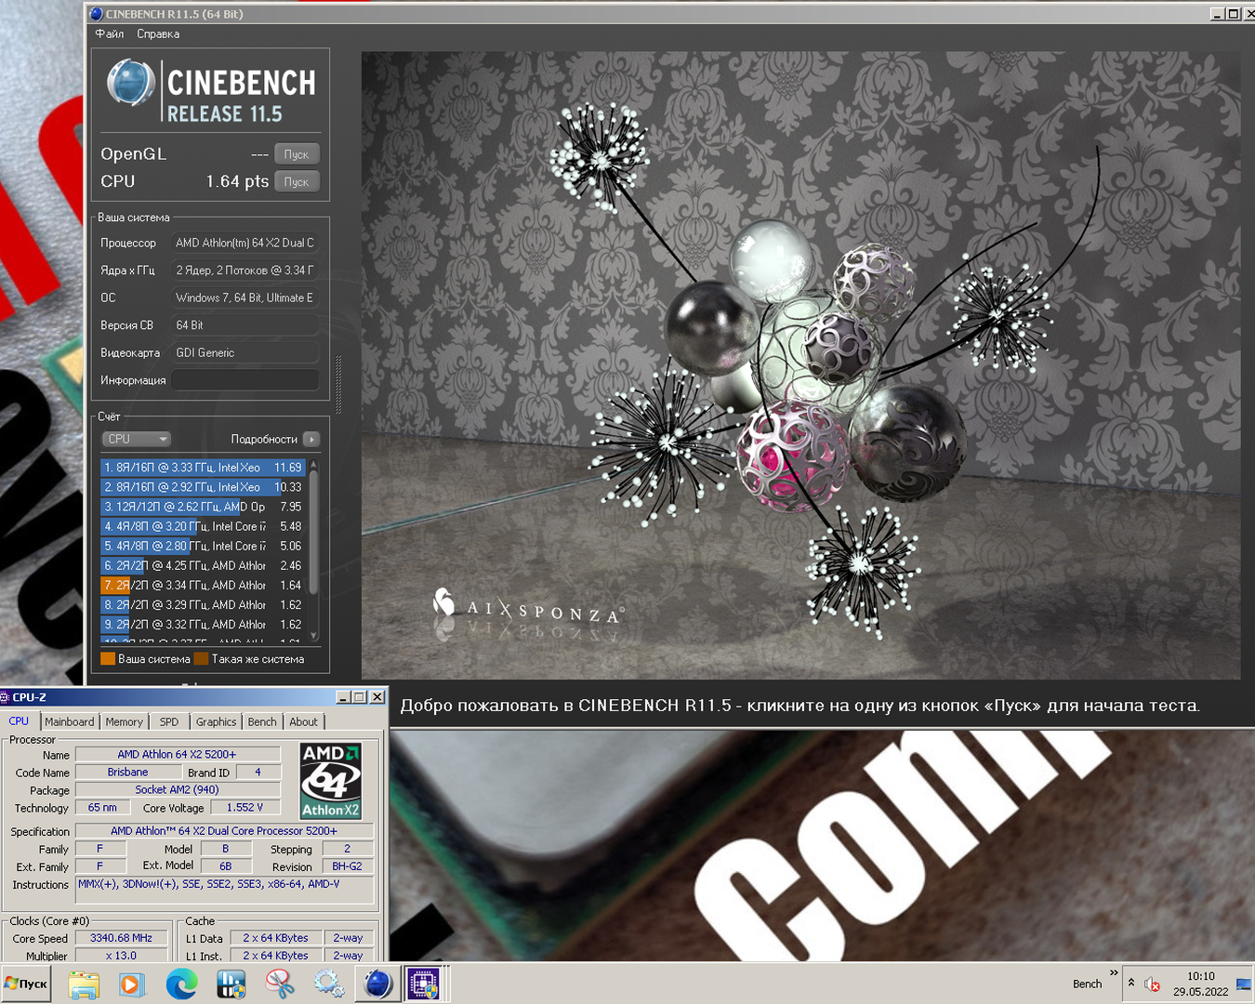This screenshot has width=1255, height=1004.
Task: Switch to CPU-Z via taskbar icon
Action: coord(424,984)
